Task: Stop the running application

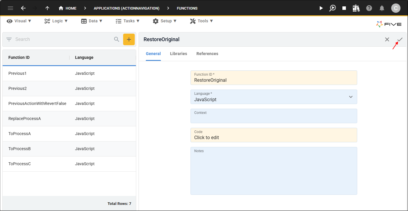Action: [x=344, y=8]
